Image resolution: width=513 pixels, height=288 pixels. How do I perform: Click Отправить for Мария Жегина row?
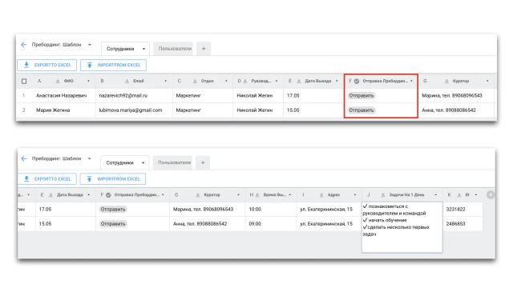click(362, 110)
